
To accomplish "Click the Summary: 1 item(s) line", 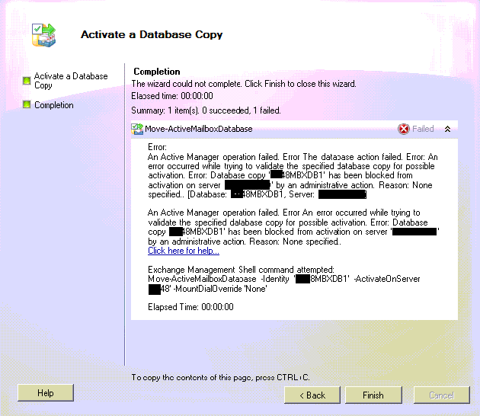I will (x=206, y=110).
